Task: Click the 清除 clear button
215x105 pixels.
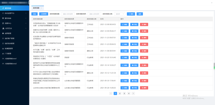Action: 140,14
